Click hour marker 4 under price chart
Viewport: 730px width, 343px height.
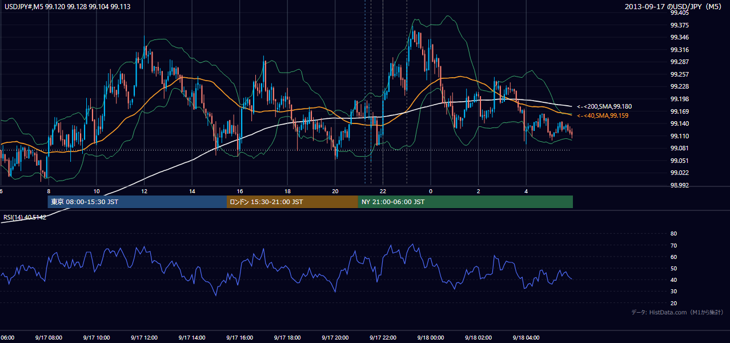tap(527, 191)
